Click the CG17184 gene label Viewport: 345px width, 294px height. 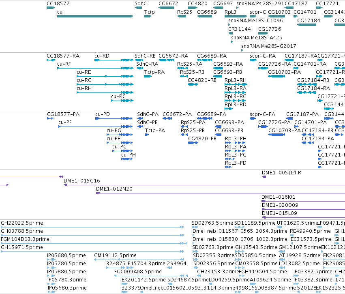(x=309, y=20)
